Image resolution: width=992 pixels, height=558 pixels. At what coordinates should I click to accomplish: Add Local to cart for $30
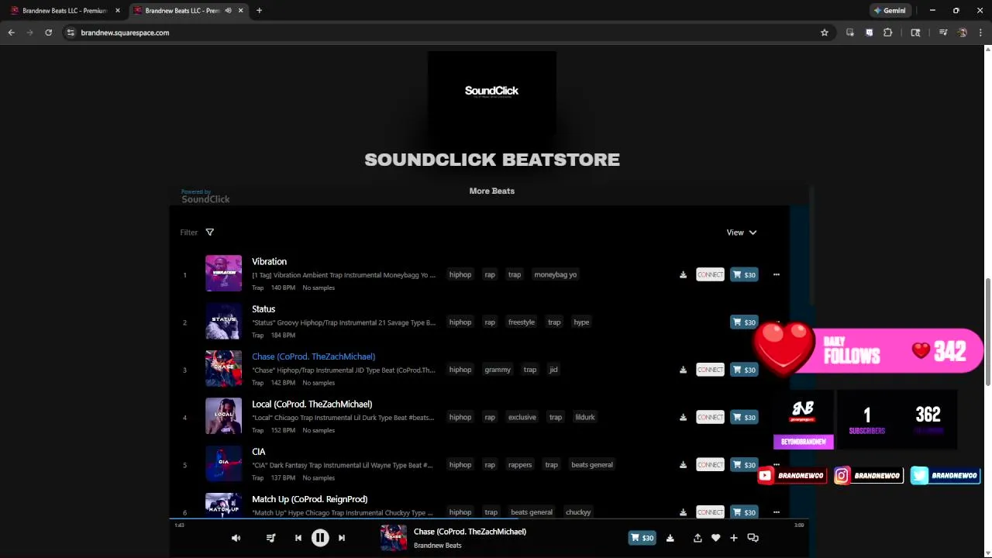tap(744, 418)
